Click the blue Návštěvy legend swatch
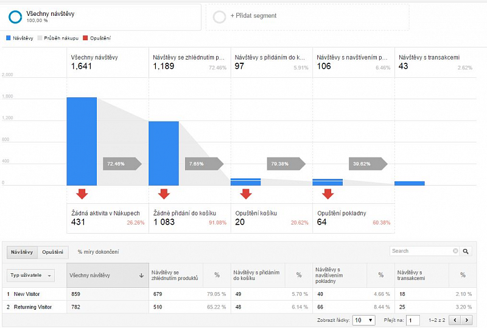 [8, 38]
